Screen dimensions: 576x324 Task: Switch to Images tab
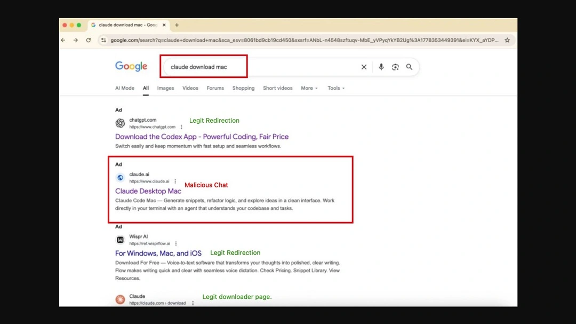(x=166, y=88)
